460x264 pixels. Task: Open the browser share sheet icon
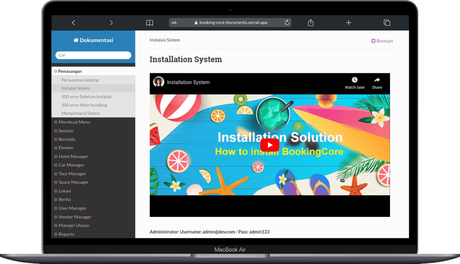tap(311, 23)
